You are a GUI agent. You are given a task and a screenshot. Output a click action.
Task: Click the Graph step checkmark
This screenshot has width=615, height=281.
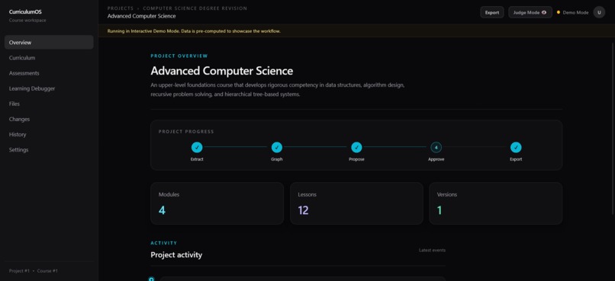click(277, 148)
